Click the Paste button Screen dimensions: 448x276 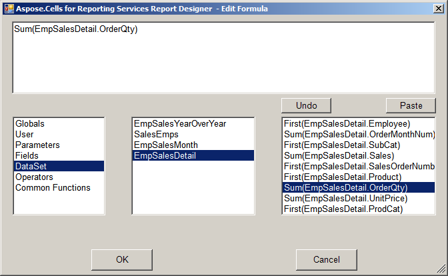[411, 106]
